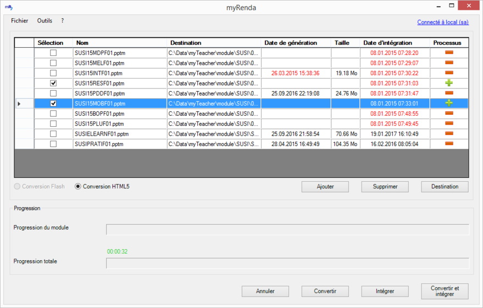The image size is (483, 308).
Task: Uncheck the selection box for SUSI15RESF01.pptm
Action: (53, 83)
